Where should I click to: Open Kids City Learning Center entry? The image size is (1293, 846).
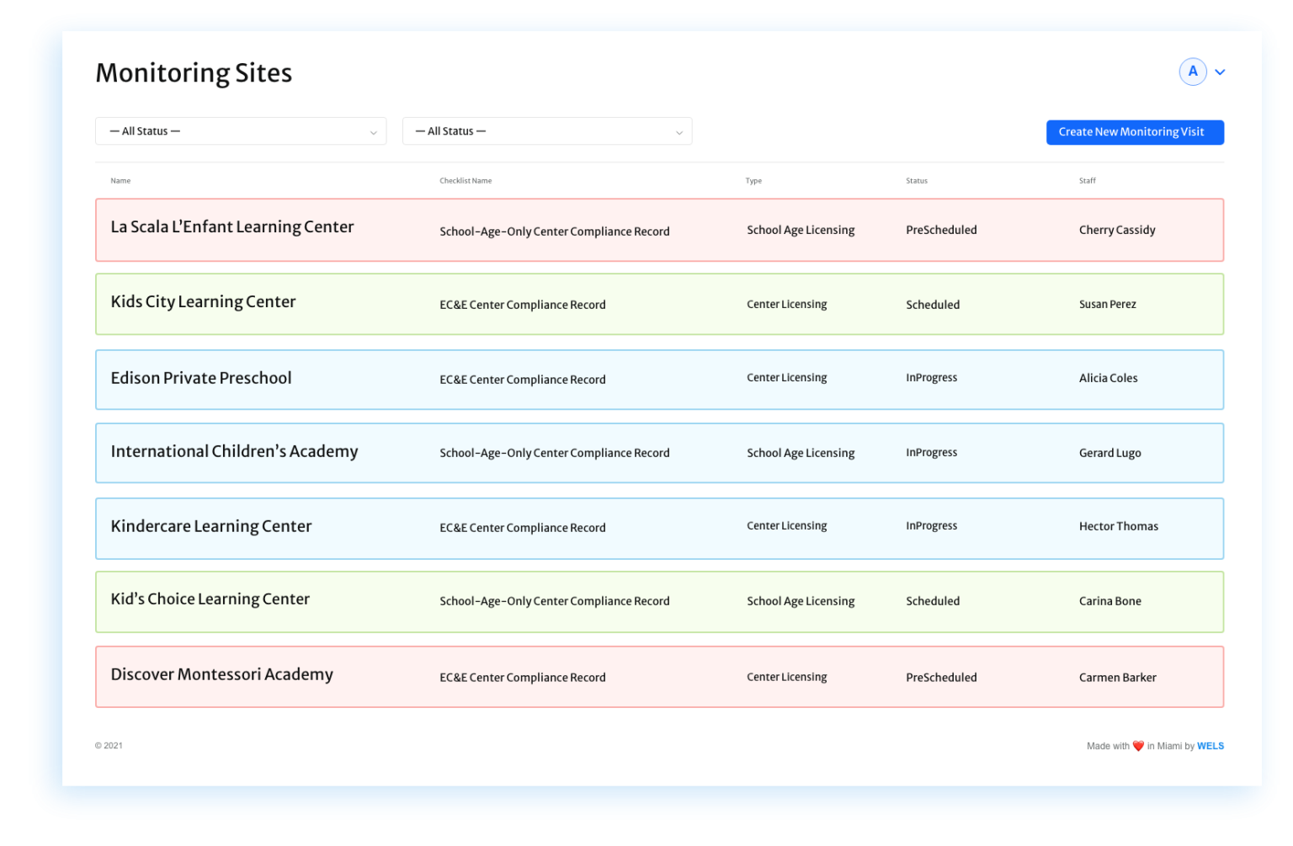203,302
